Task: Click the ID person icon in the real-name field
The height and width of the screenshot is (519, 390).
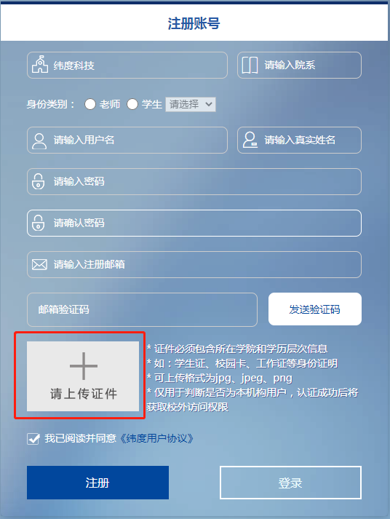Action: pyautogui.click(x=250, y=140)
